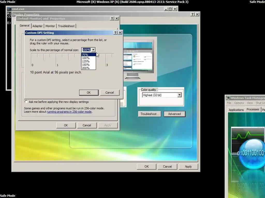Close the Display Properties window
265x198 pixels.
point(197,14)
